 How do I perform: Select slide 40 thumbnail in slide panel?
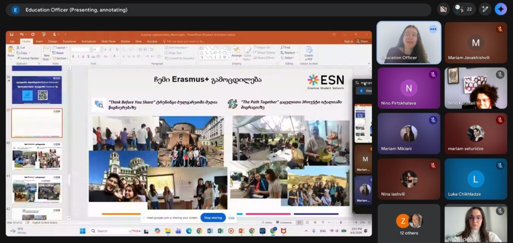37,154
